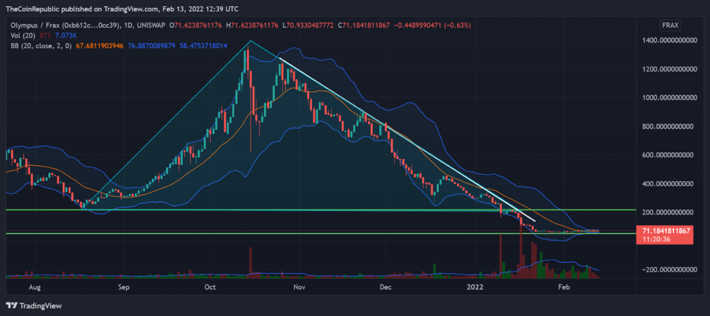Image resolution: width=710 pixels, height=316 pixels.
Task: Select the white descending trendline drawing
Action: (408, 139)
